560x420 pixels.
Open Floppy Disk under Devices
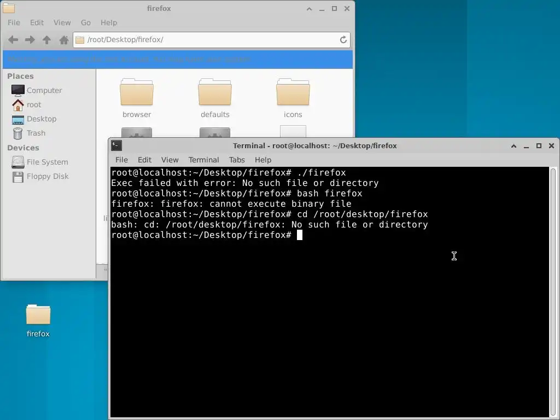pyautogui.click(x=40, y=177)
